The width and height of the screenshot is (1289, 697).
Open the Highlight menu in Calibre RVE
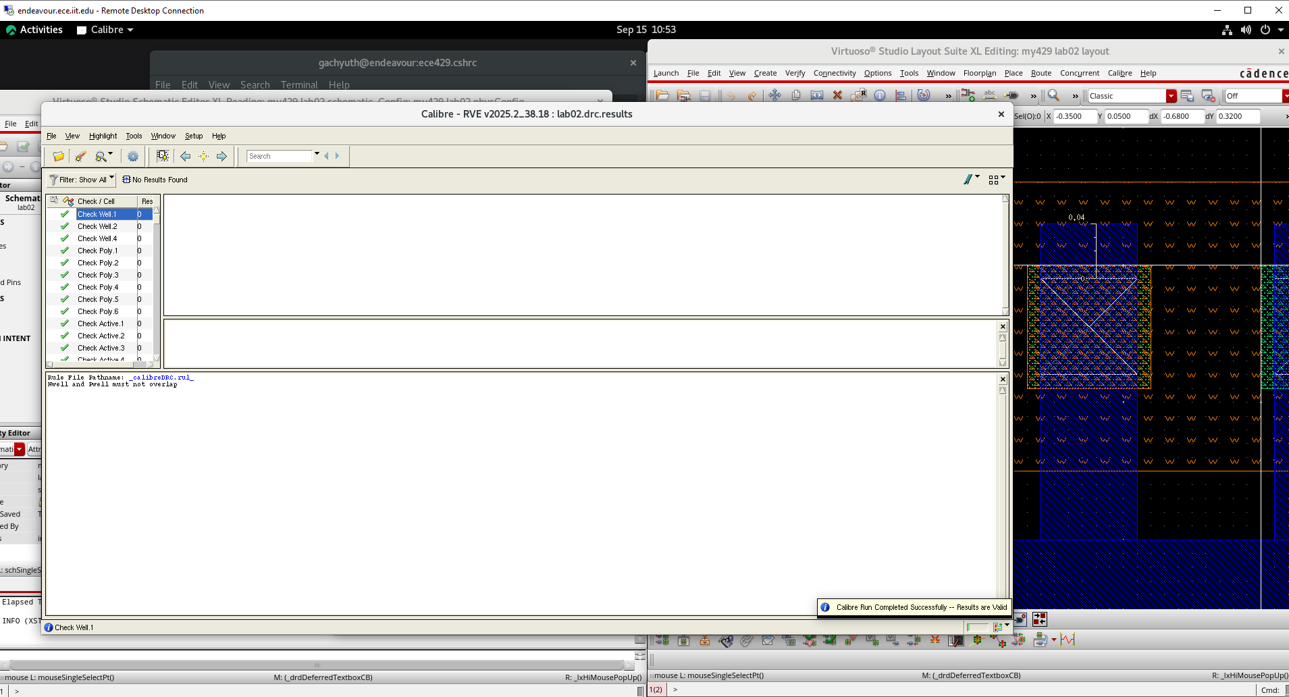[x=103, y=136]
